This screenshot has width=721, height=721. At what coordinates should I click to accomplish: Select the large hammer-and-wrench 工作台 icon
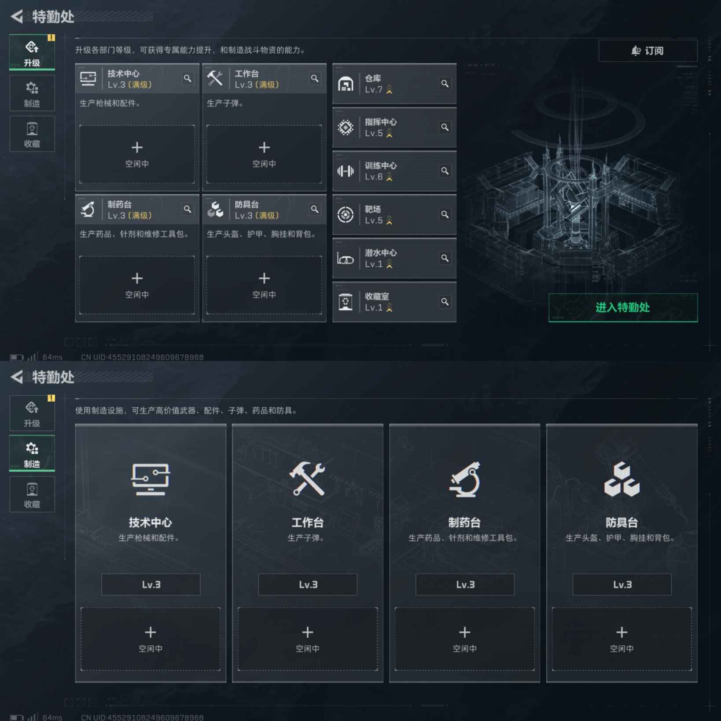[x=307, y=479]
